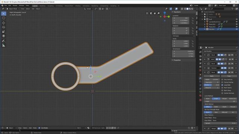Image resolution: width=239 pixels, height=134 pixels.
Task: Toggle X-ray view in viewport header
Action: pos(182,9)
